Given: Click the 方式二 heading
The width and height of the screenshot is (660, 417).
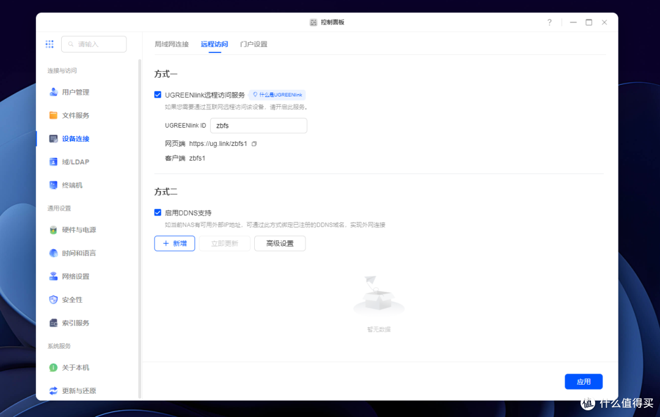Looking at the screenshot, I should click(166, 192).
